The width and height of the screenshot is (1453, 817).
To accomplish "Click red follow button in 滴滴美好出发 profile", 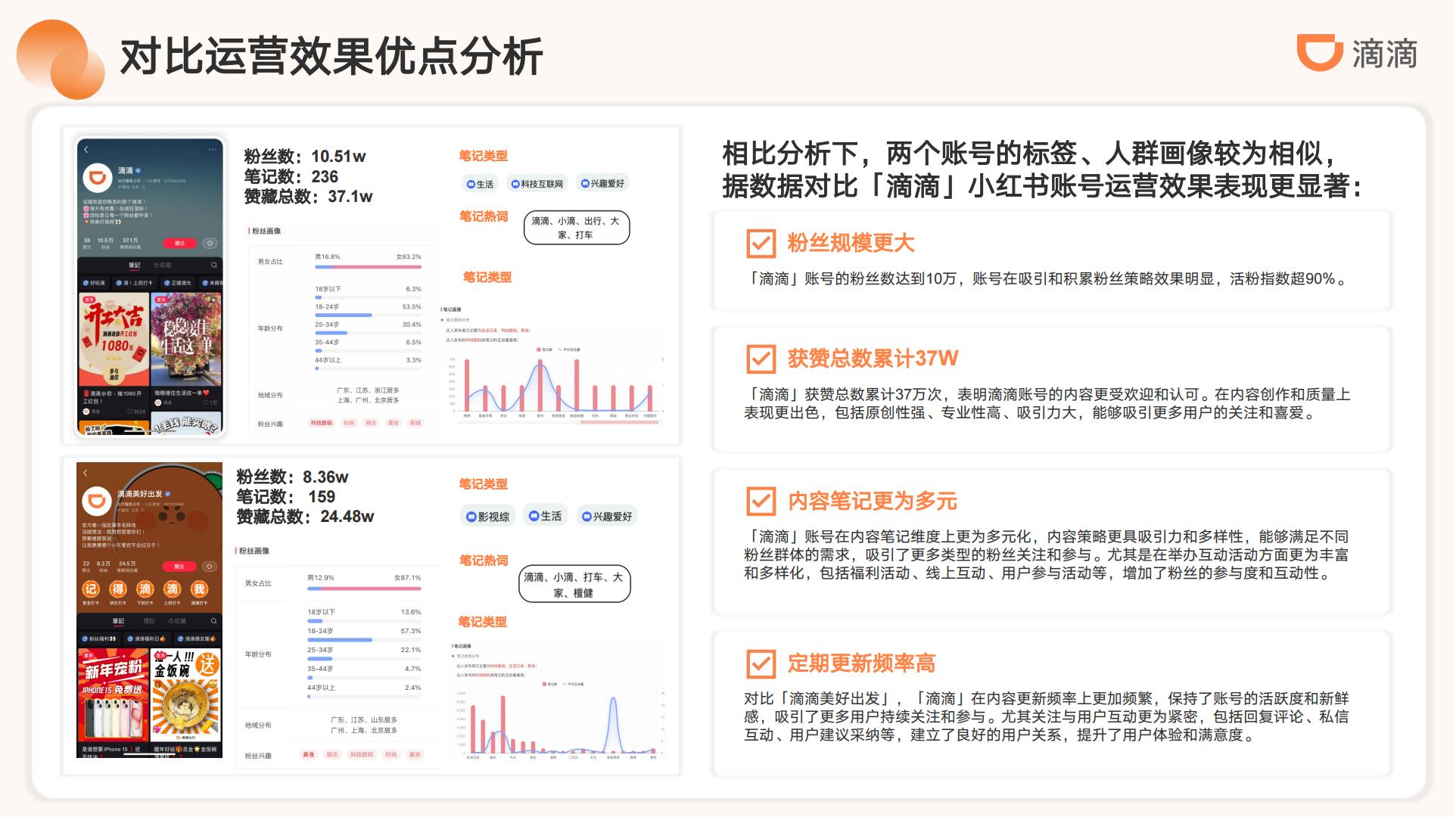I will 179,566.
